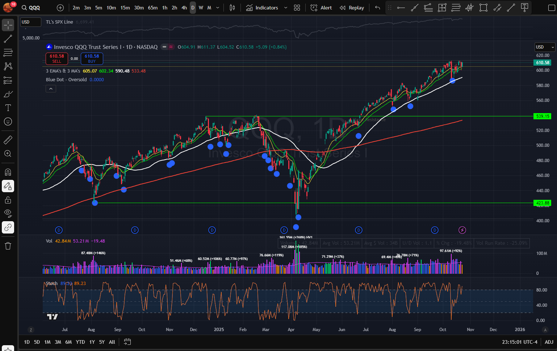Choose the 15m interval
The height and width of the screenshot is (351, 557).
(125, 8)
